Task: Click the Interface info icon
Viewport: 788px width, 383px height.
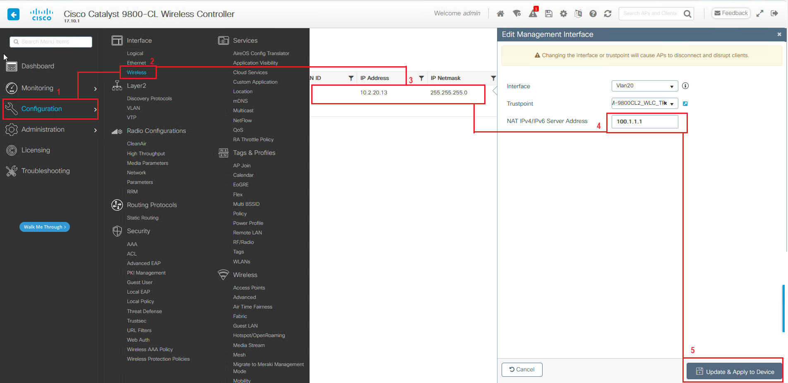Action: [x=685, y=86]
